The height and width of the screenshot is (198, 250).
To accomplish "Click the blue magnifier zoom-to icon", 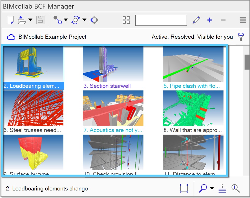I will (x=203, y=188).
